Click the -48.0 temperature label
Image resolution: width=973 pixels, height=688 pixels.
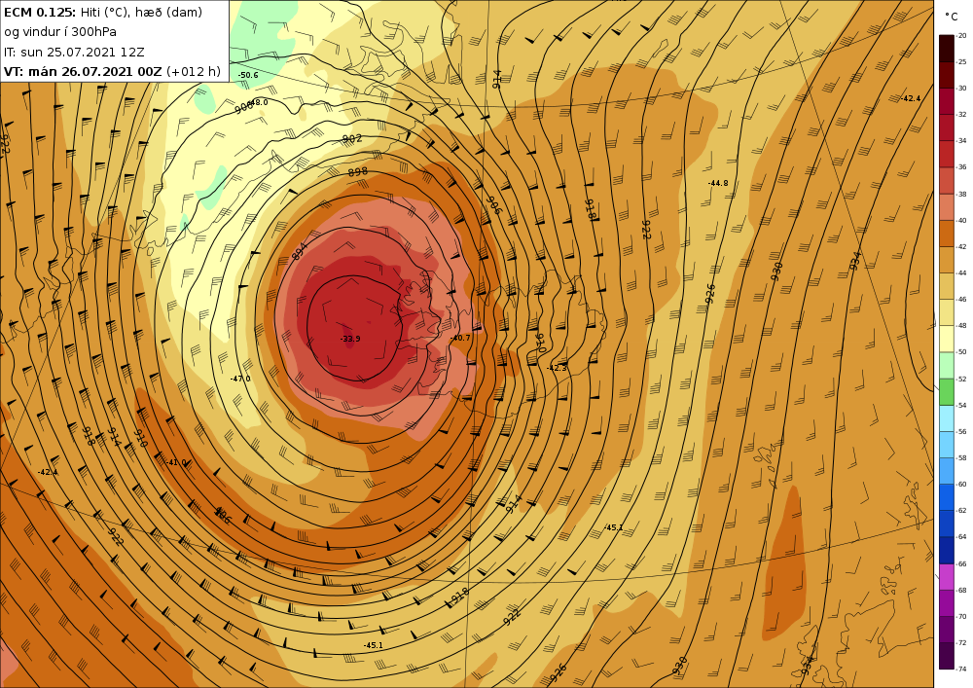pyautogui.click(x=258, y=102)
